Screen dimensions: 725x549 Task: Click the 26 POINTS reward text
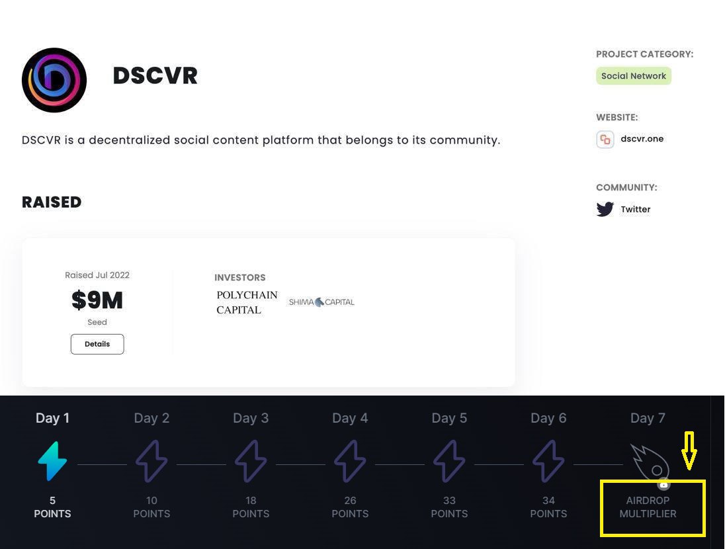tap(350, 507)
